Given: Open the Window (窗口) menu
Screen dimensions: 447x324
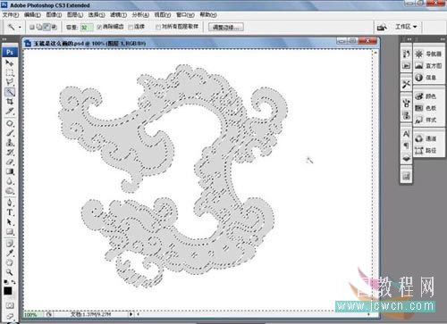Looking at the screenshot, I should (x=185, y=14).
